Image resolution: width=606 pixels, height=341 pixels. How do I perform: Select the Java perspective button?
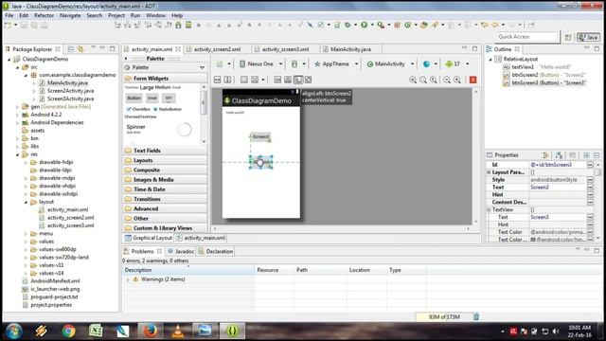[588, 37]
